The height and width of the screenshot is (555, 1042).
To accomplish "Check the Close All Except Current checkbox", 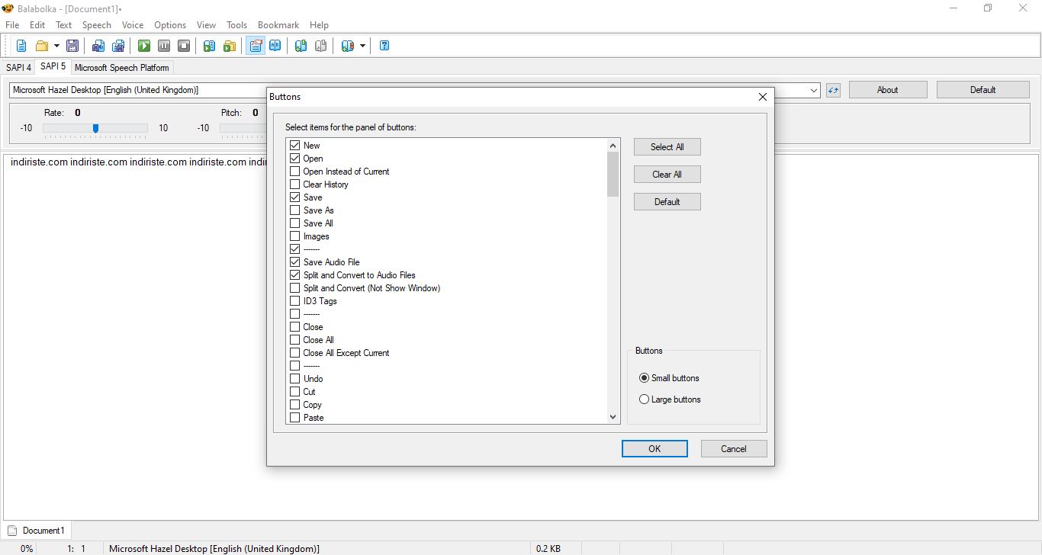I will pos(295,353).
